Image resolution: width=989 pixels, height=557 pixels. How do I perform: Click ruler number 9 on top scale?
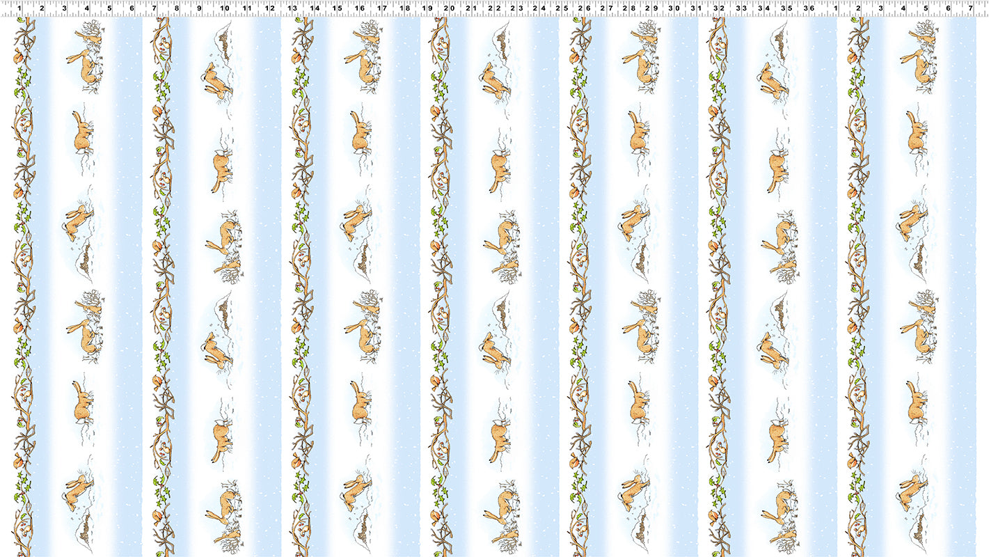click(199, 8)
